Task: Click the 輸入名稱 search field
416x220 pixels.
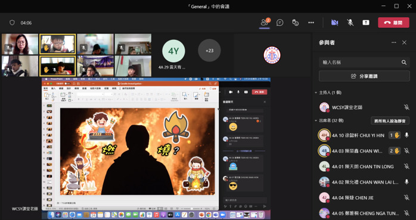Action: tap(364, 63)
